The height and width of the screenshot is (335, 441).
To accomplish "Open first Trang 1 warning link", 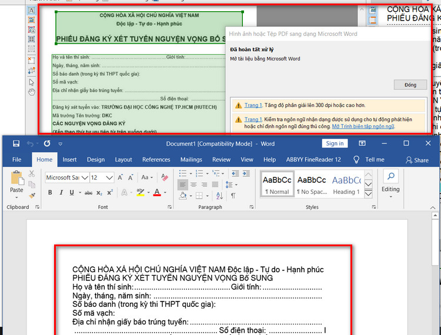I will [x=253, y=105].
